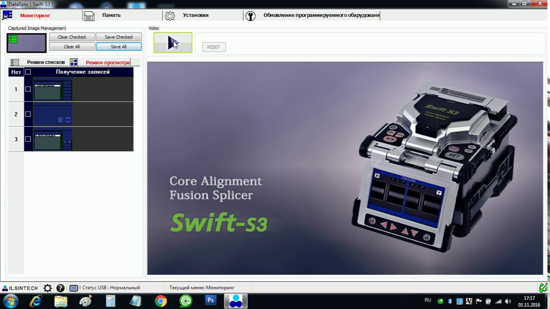Screen dimensions: 550x309
Task: Click the volume speaker tray icon
Action: tap(508, 301)
